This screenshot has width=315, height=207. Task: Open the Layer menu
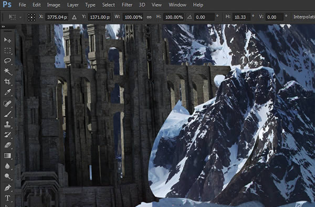pos(73,5)
